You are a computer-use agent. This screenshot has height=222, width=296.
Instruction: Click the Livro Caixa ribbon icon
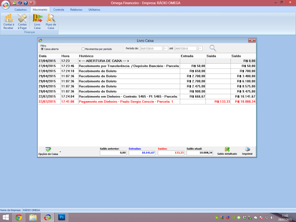point(37,22)
